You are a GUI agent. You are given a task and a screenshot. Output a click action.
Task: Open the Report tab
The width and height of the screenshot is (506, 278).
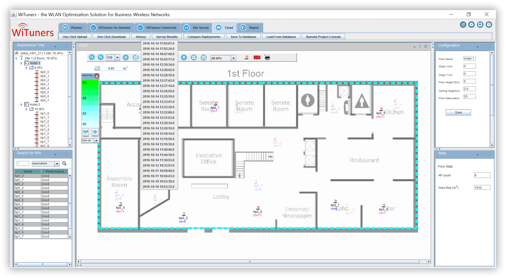pos(250,28)
